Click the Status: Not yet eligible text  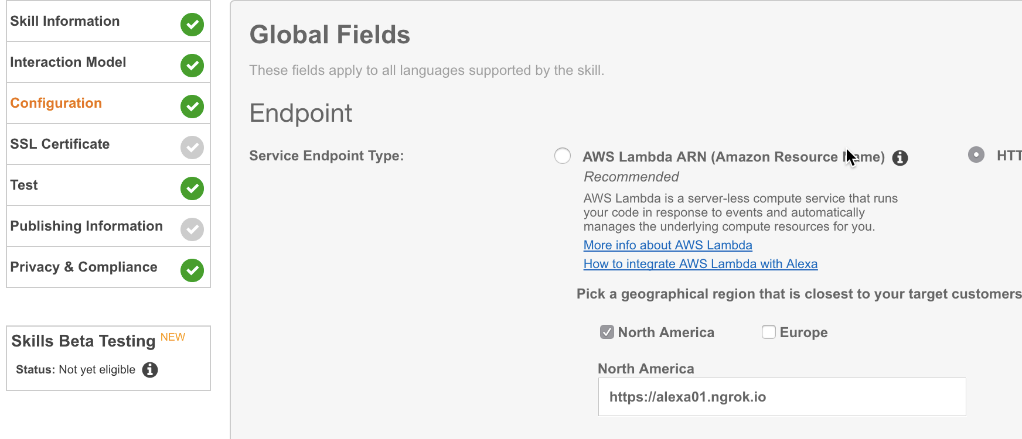(76, 370)
